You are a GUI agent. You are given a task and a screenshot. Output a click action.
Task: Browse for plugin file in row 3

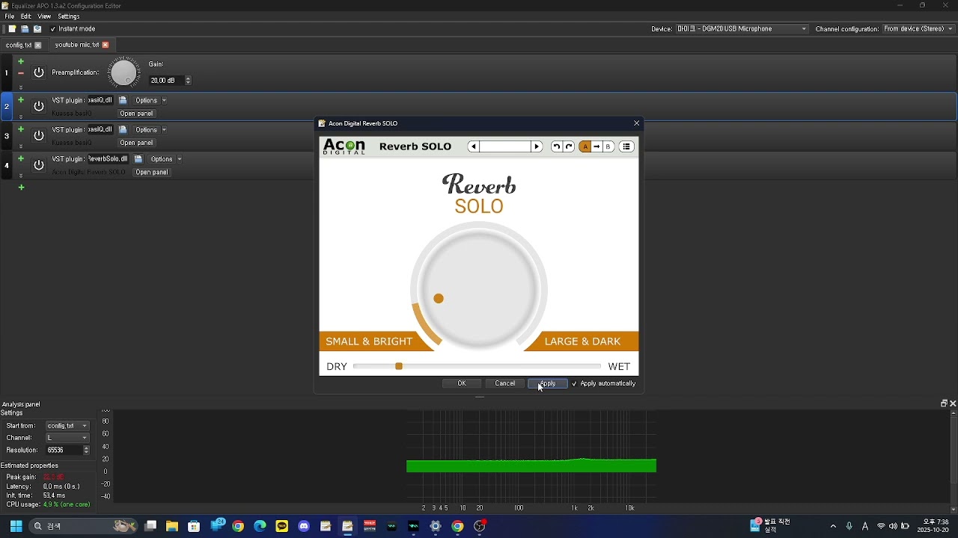(123, 130)
